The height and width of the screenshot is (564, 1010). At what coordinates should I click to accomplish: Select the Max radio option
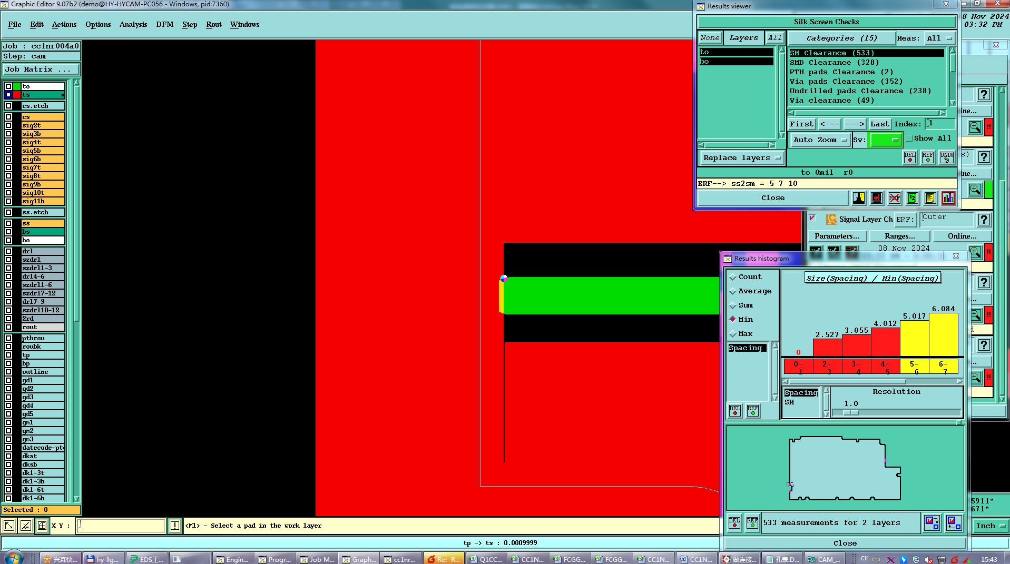733,334
